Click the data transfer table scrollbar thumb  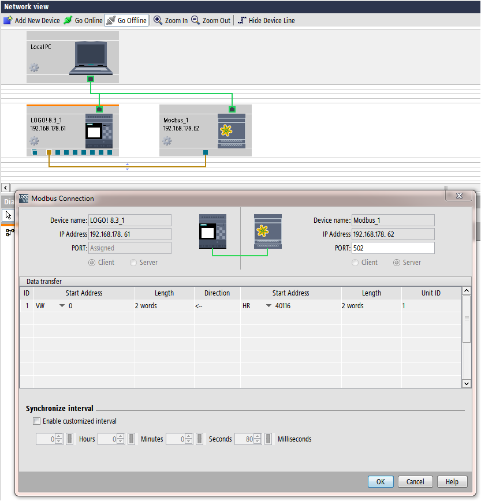click(x=467, y=319)
